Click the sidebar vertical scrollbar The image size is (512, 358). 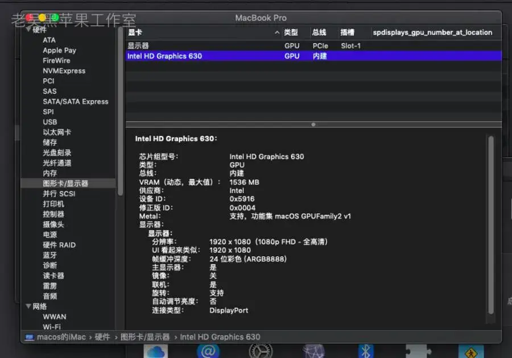120,113
